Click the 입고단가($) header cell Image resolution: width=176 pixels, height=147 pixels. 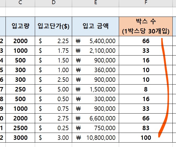53,26
